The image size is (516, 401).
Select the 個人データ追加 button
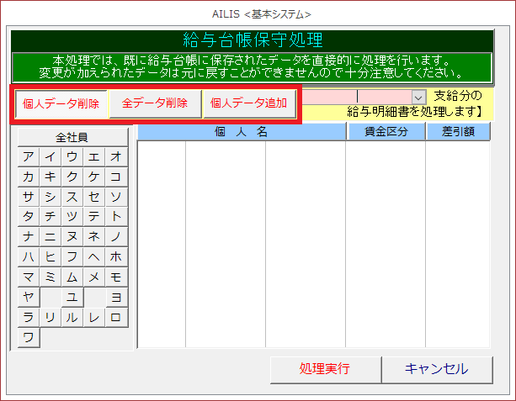click(248, 104)
